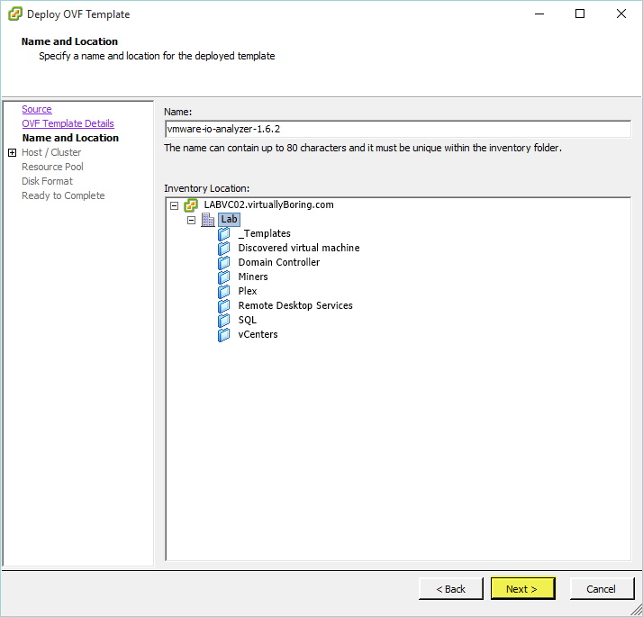643x617 pixels.
Task: Go to the OVF Template Details step
Action: (x=68, y=123)
